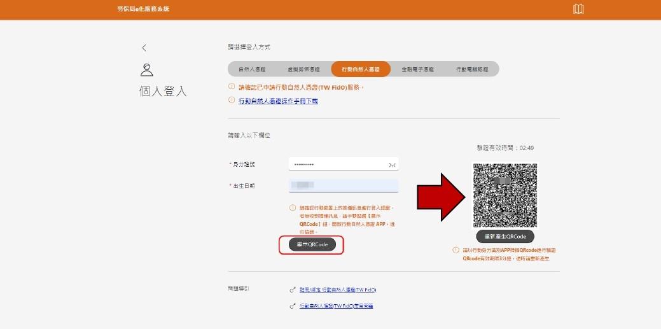Click the 請輸入以下欄位 label

tap(249, 136)
